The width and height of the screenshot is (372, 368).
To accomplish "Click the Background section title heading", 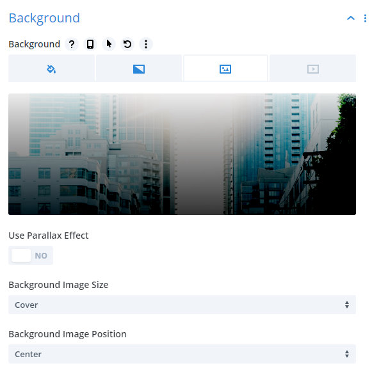I will point(44,19).
